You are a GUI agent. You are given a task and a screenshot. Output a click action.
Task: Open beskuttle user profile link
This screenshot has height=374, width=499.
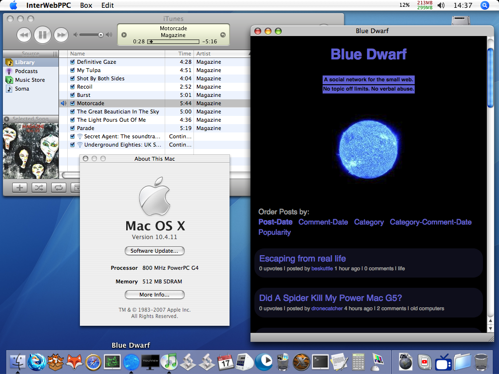click(x=322, y=268)
